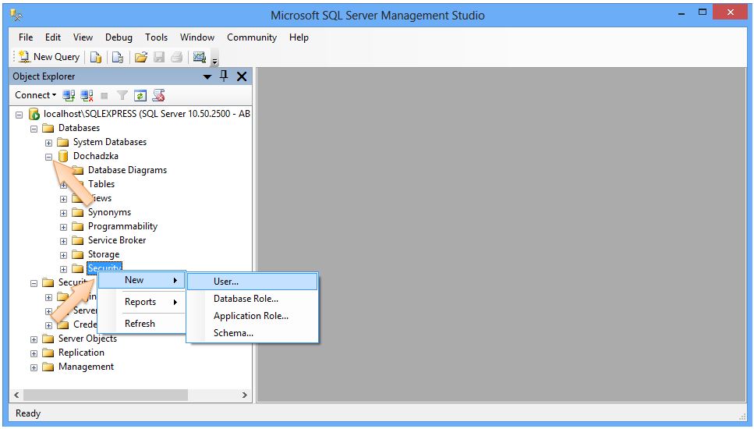
Task: Click the Open File folder icon
Action: (140, 57)
